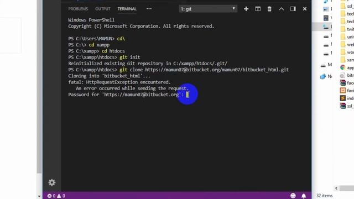
Task: Select '32 items' in Explorer status bar
Action: 325,196
